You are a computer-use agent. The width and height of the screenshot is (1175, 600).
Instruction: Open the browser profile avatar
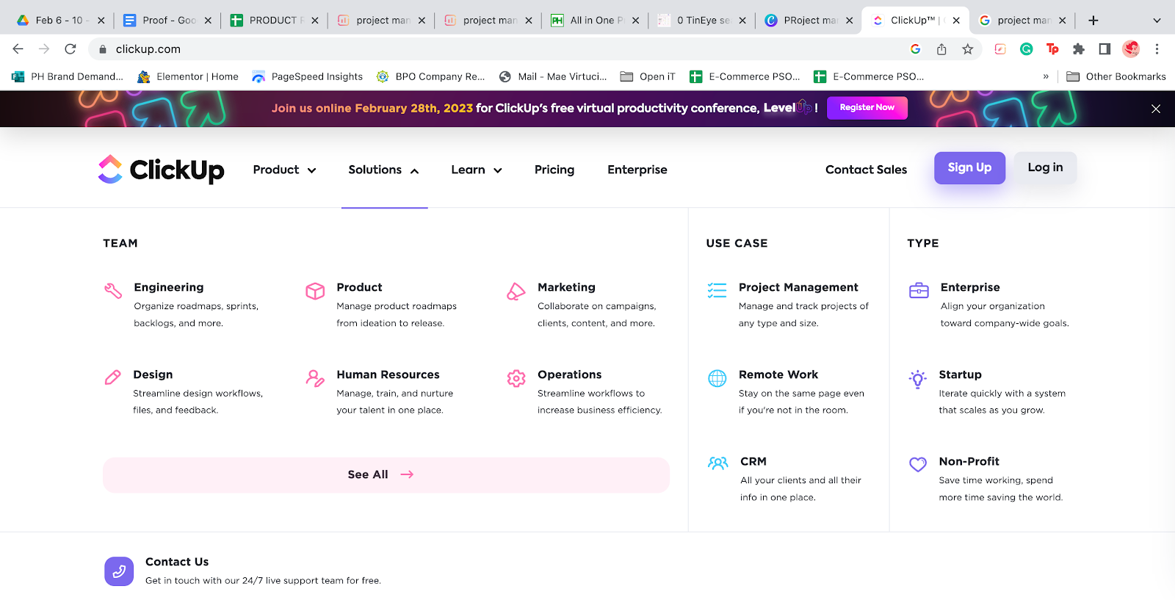pos(1131,49)
